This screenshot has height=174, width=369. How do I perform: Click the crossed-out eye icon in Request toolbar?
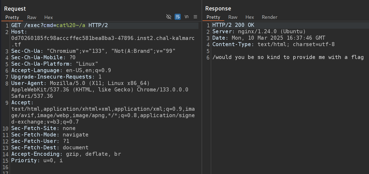pos(169,17)
